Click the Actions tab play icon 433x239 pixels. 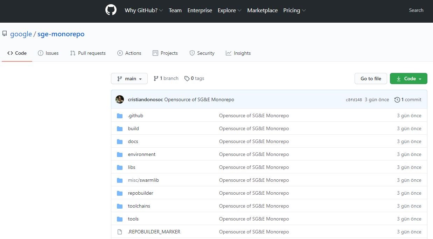point(120,53)
